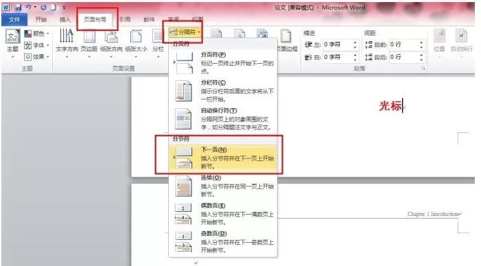This screenshot has width=481, height=266.
Task: Click the Save icon in quick access toolbar
Action: pyautogui.click(x=18, y=7)
